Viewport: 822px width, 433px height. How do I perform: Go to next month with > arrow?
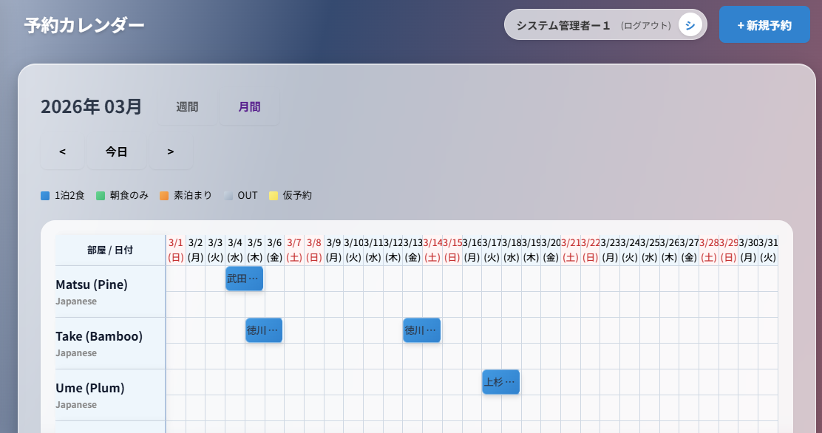[171, 152]
